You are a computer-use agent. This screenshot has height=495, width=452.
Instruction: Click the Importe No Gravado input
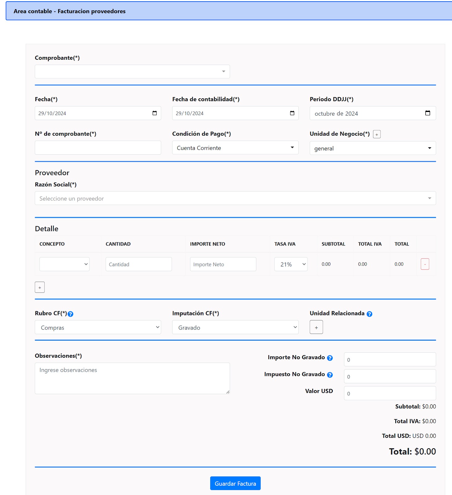(390, 359)
